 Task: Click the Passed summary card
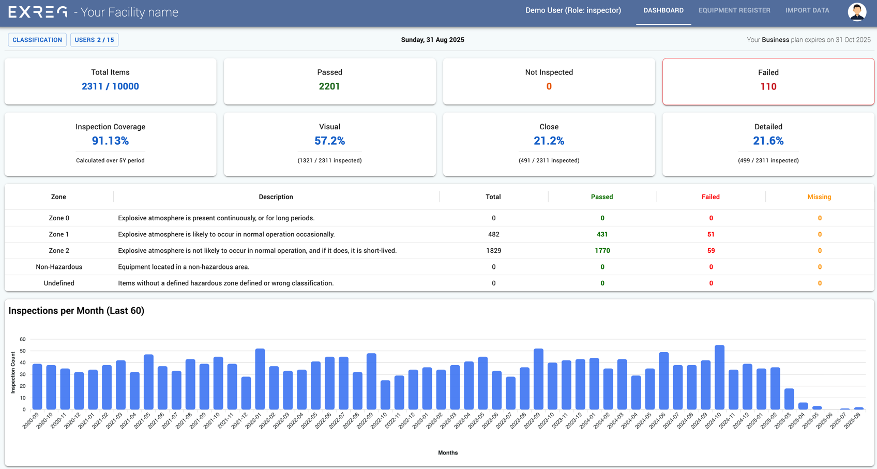coord(329,81)
